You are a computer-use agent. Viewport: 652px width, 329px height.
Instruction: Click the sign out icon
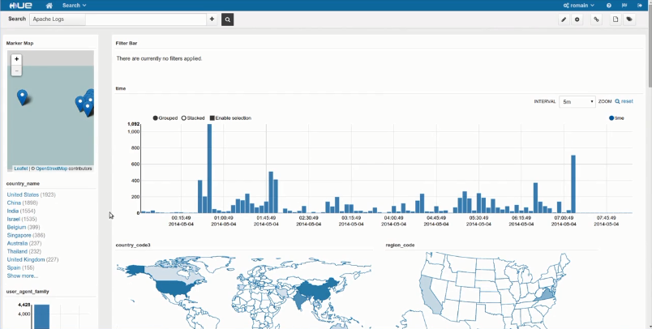pos(640,6)
